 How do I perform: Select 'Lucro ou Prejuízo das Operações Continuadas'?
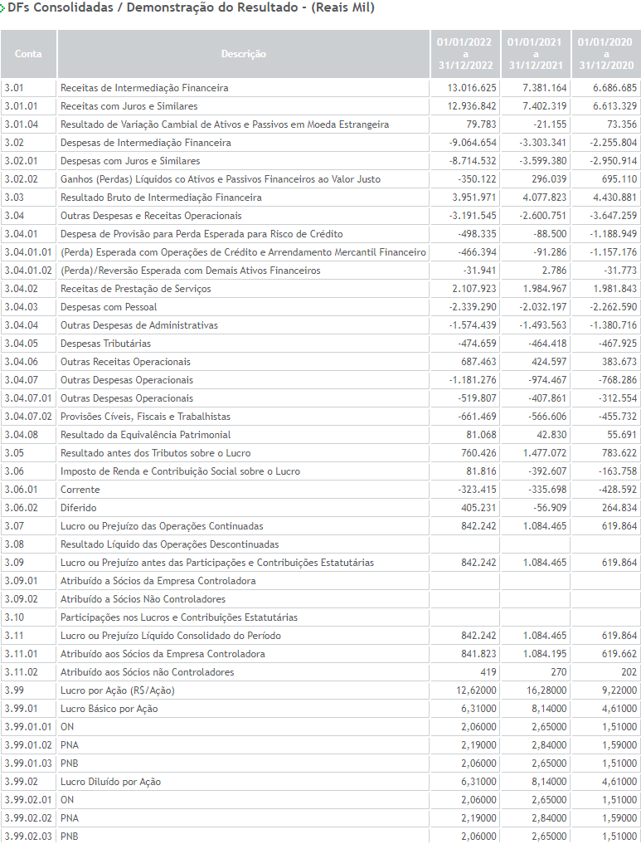[x=162, y=527]
